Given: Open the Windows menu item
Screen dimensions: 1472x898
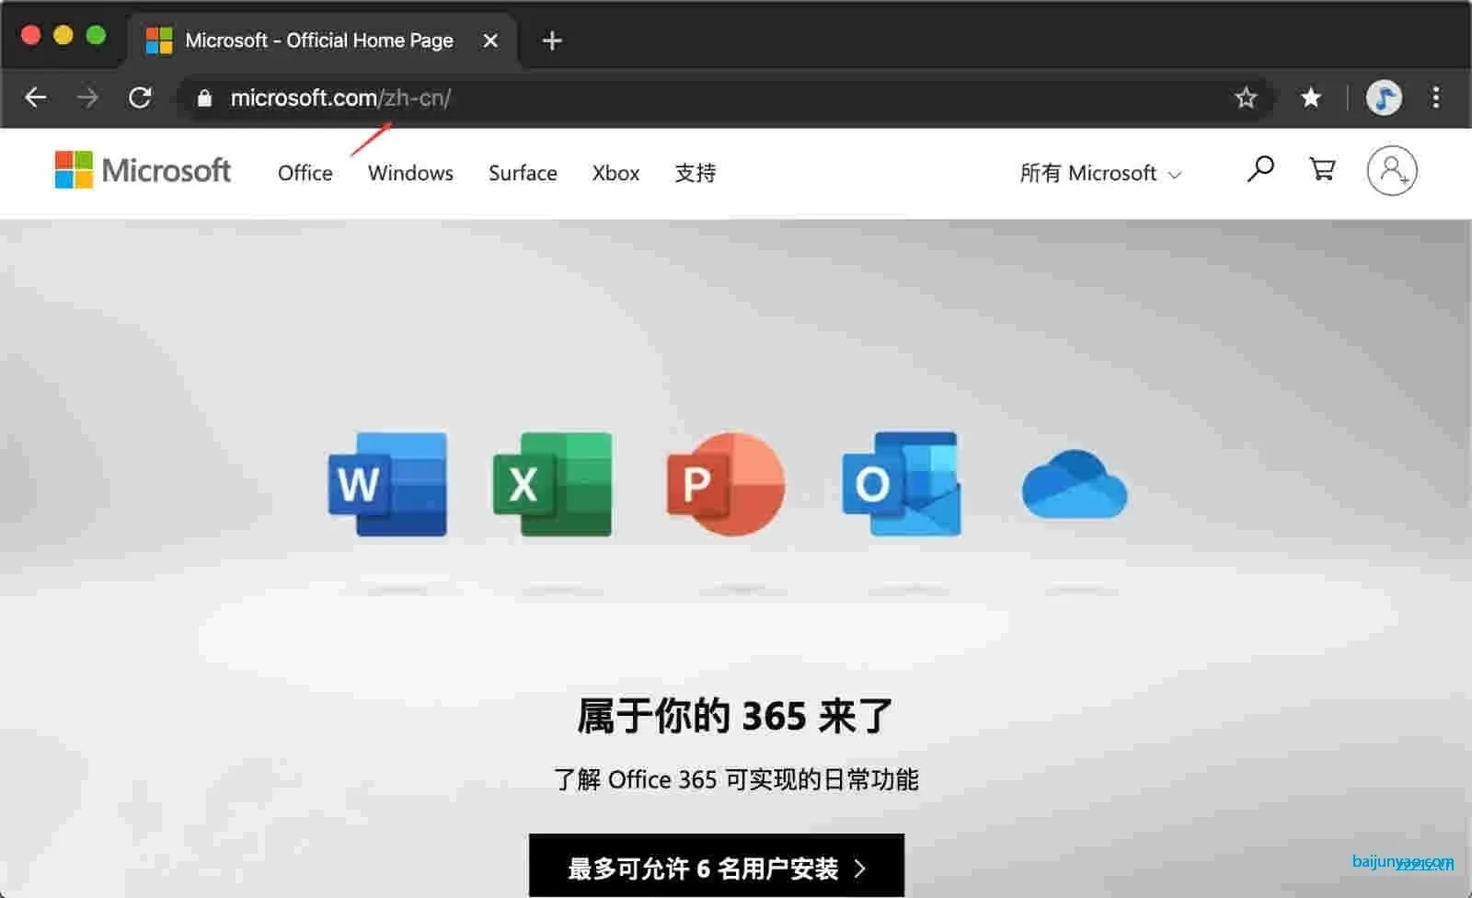Looking at the screenshot, I should click(x=410, y=173).
